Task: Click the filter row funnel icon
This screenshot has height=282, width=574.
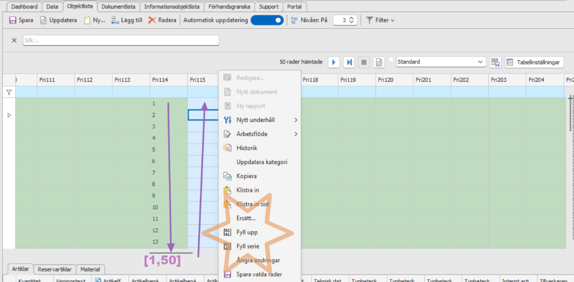Action: (9, 93)
